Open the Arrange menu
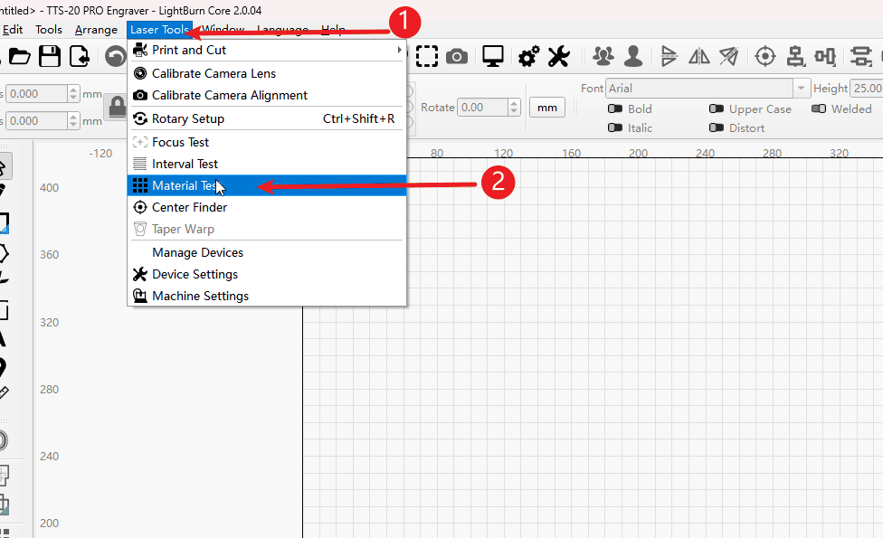Screen dimensions: 883x538 coord(96,30)
